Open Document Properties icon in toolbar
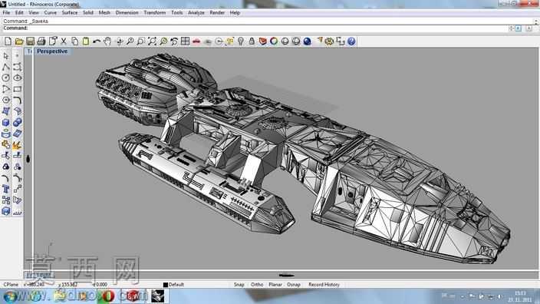540x304 pixels. (x=52, y=41)
